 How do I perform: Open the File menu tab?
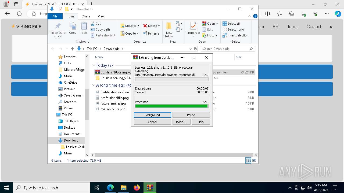(55, 16)
